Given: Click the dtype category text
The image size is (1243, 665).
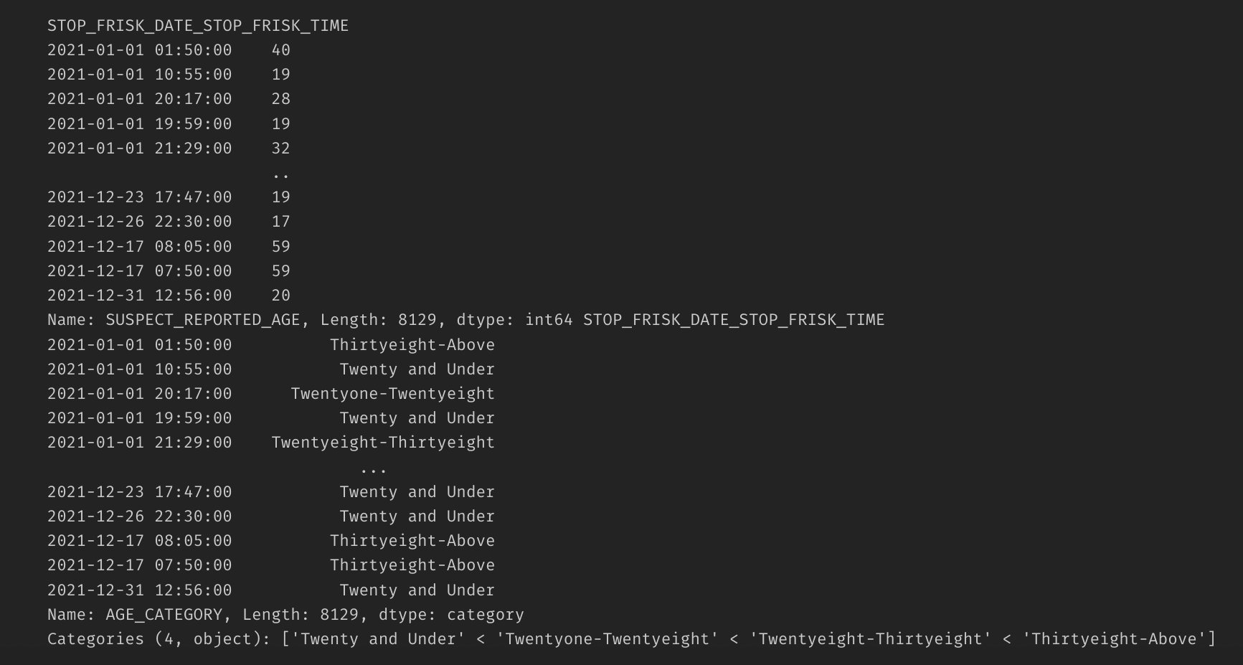Looking at the screenshot, I should click(x=451, y=615).
